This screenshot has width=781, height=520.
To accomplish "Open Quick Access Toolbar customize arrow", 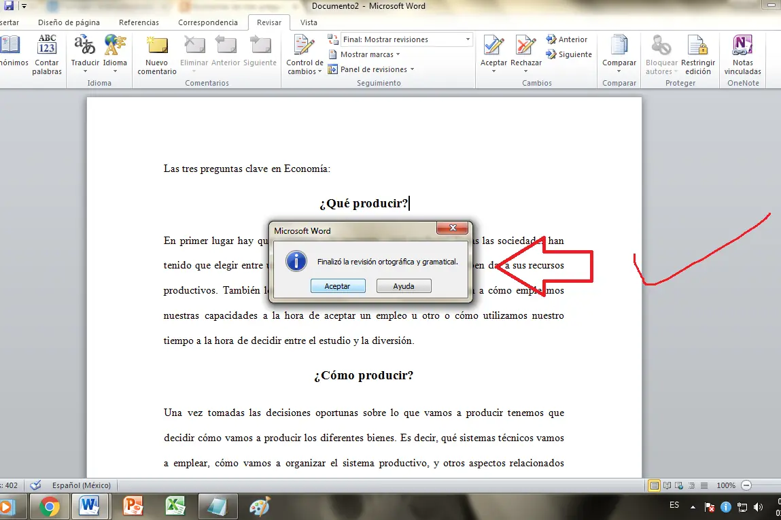I will click(x=23, y=7).
